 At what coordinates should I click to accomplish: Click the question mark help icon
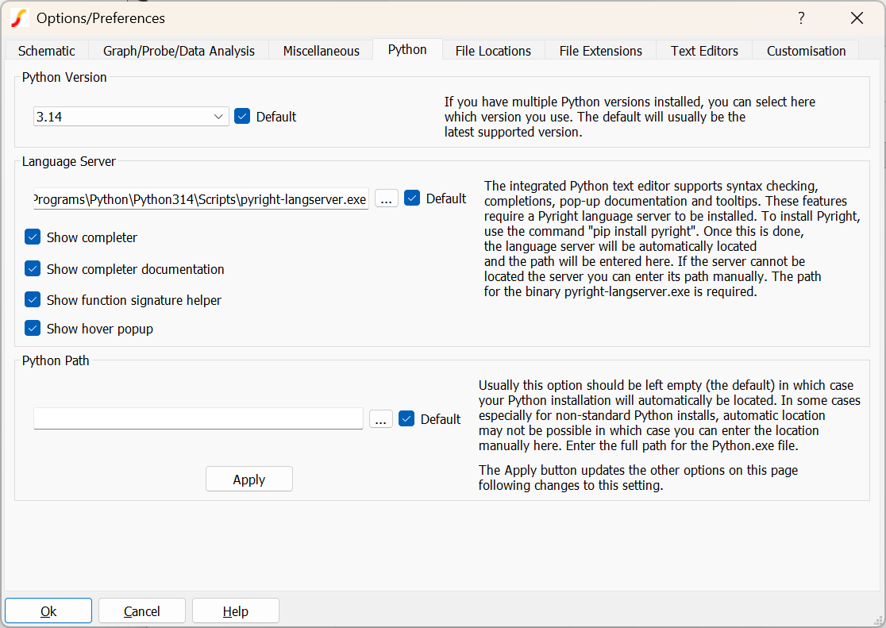(x=801, y=17)
